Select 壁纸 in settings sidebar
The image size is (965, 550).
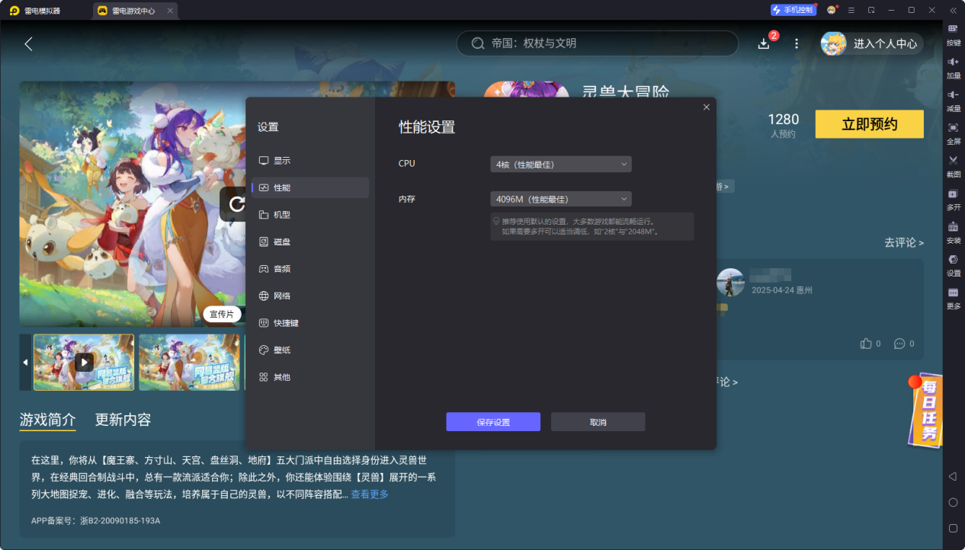click(x=310, y=350)
